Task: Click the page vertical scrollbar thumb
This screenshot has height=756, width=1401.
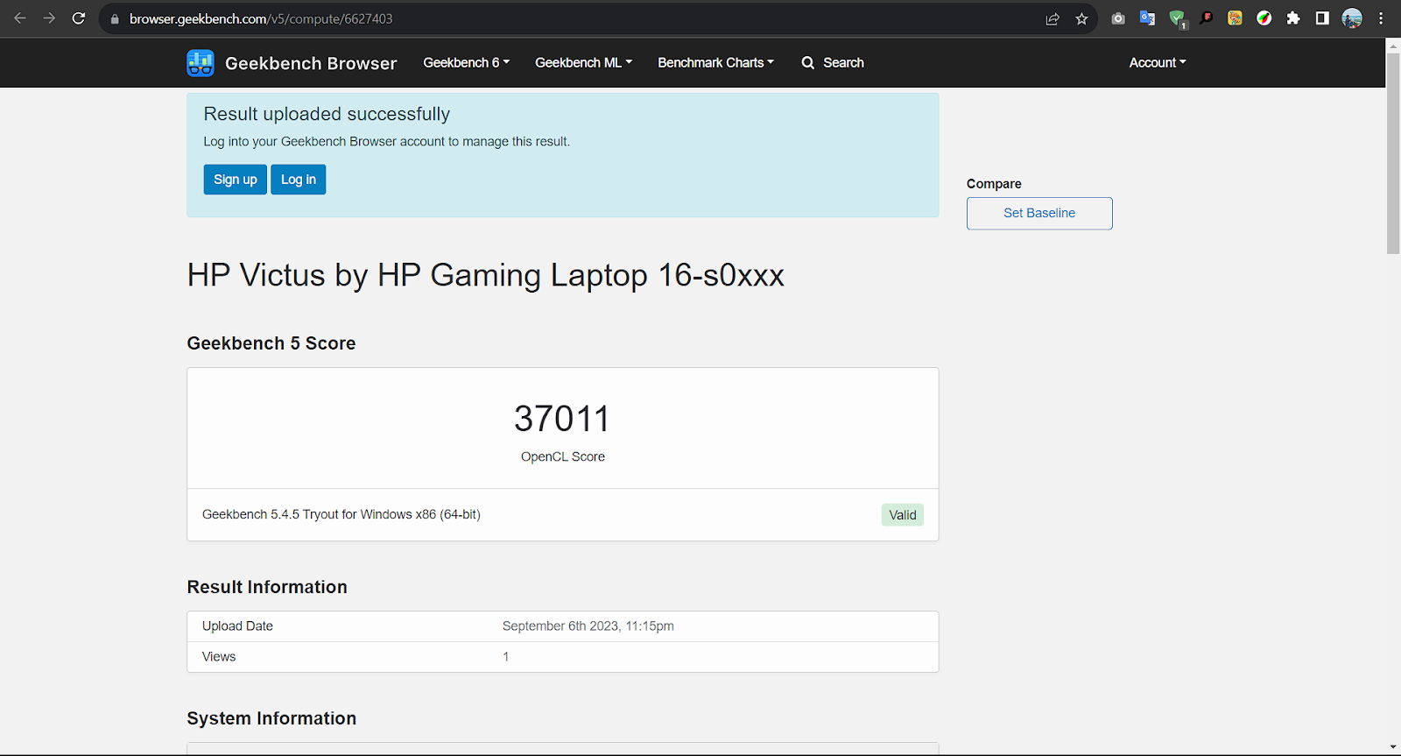Action: (1393, 153)
